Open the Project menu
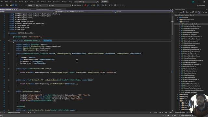208x117 pixels. (21, 2)
